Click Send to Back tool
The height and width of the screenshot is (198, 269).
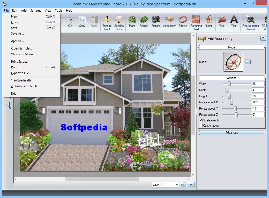click(x=119, y=23)
